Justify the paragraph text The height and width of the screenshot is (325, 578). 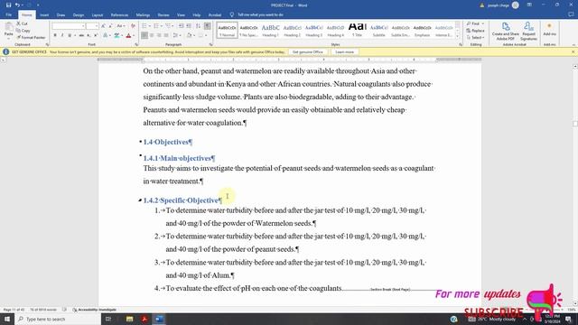point(166,35)
